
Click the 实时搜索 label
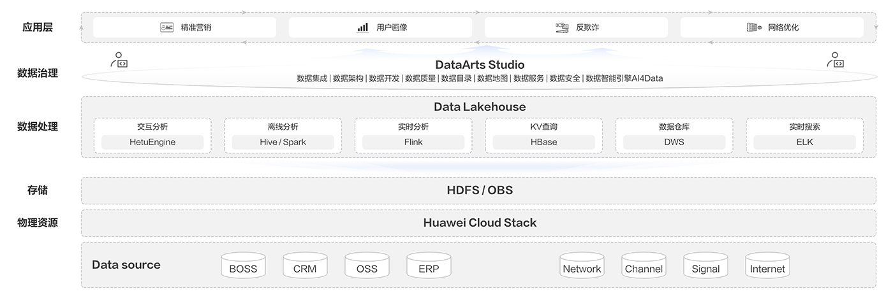pyautogui.click(x=804, y=127)
